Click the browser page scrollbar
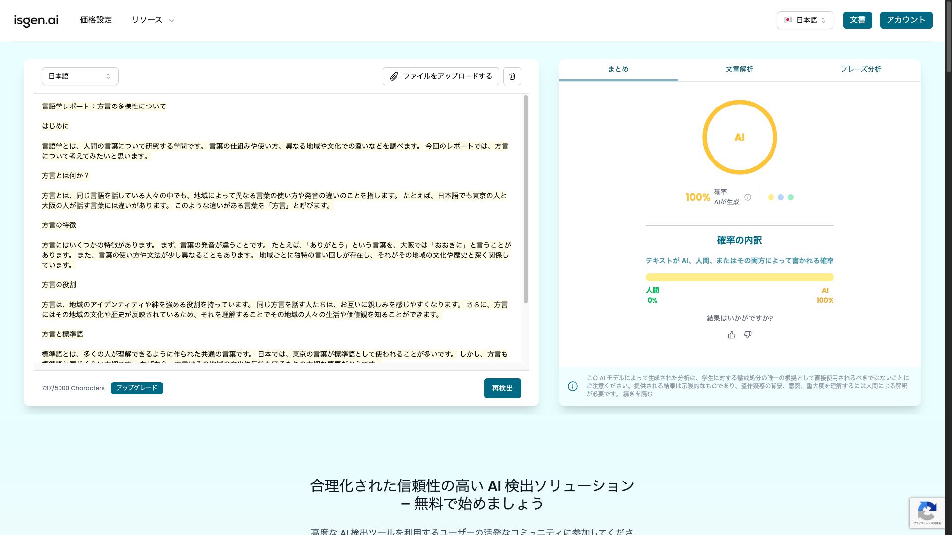 (x=948, y=37)
